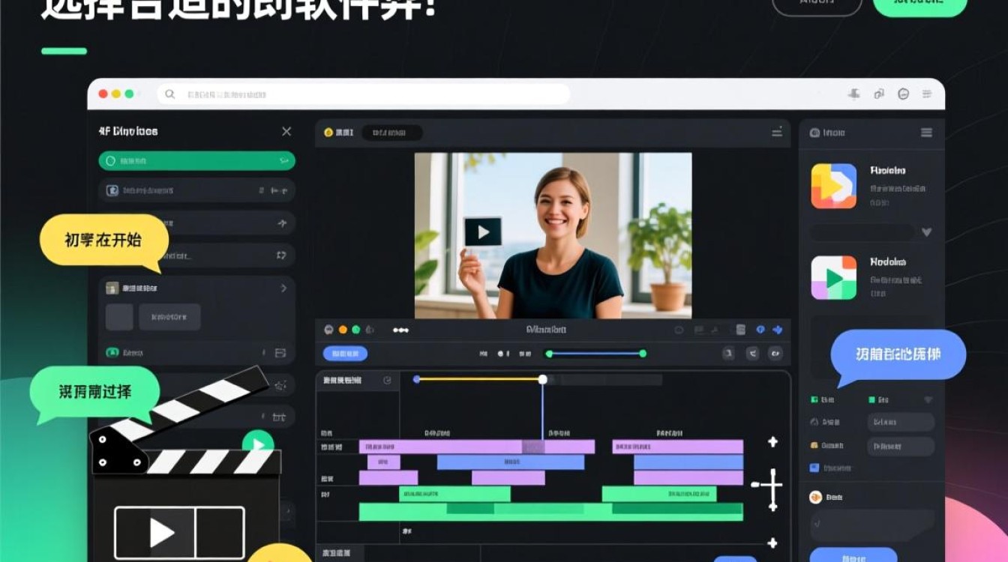Select the long purple clip on the top track
1008x562 pixels.
coord(477,447)
